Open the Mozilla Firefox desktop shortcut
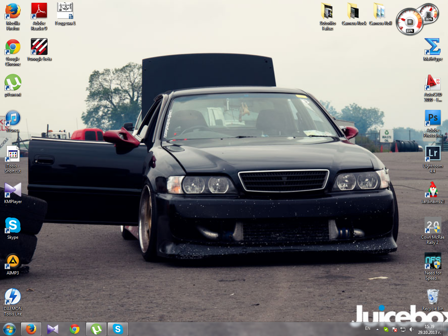The width and height of the screenshot is (448, 336). (x=13, y=16)
